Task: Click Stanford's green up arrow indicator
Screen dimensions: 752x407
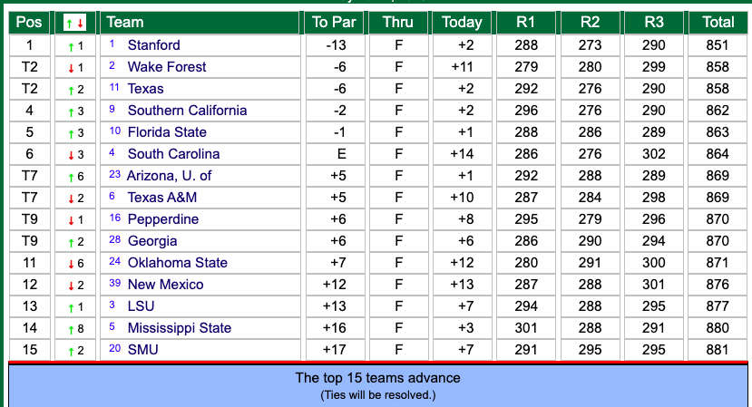Action: point(71,46)
